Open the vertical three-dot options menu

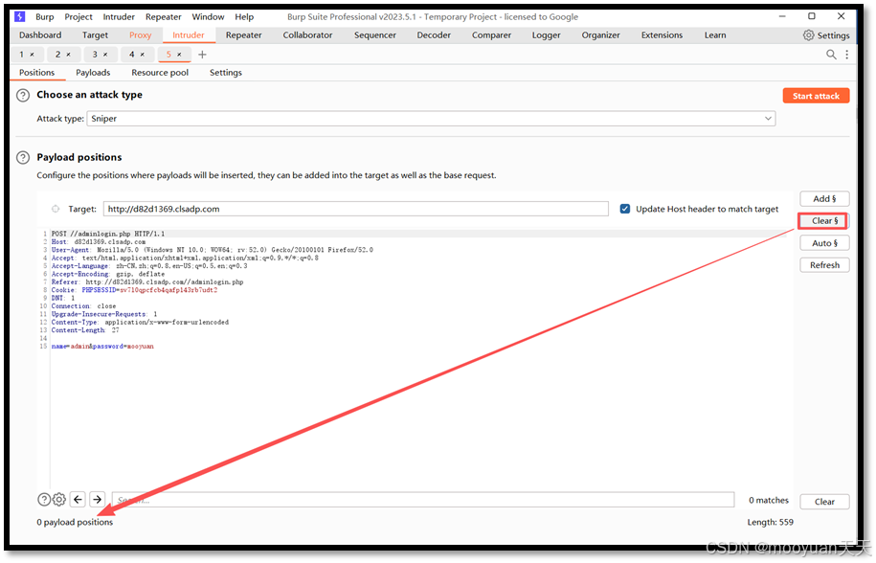coord(847,55)
